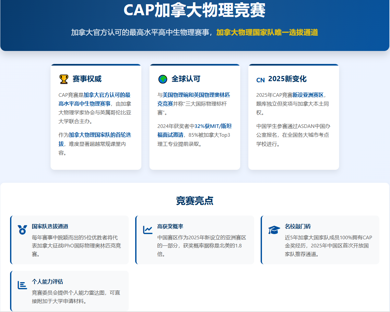Select the 全球认可 card heading

click(186, 79)
